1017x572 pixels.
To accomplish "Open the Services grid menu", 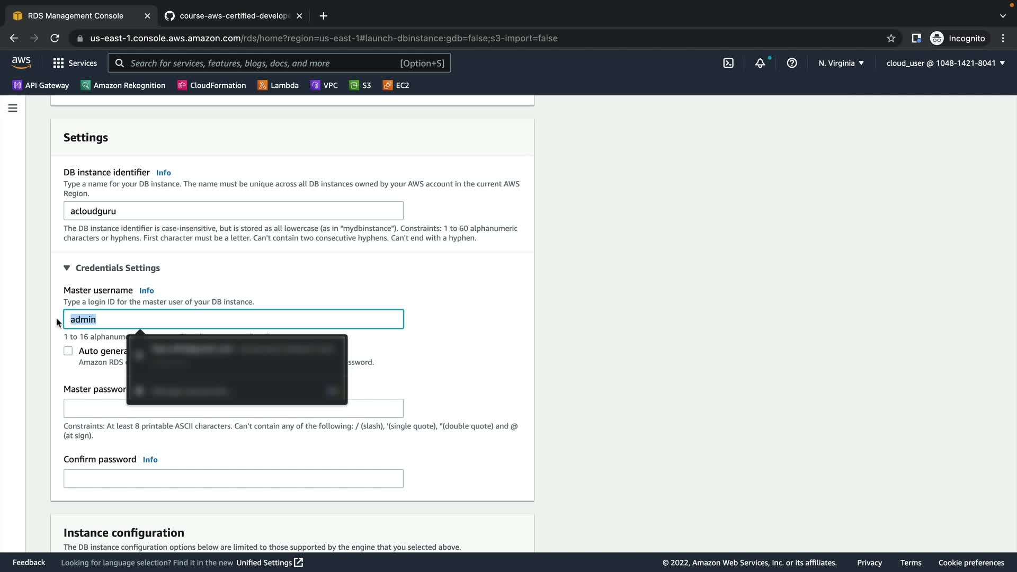I will 75,63.
